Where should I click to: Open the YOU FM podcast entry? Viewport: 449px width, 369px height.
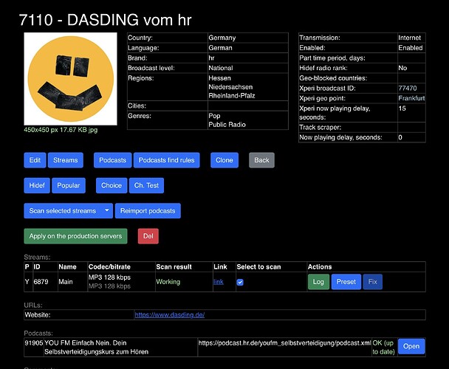tap(411, 346)
